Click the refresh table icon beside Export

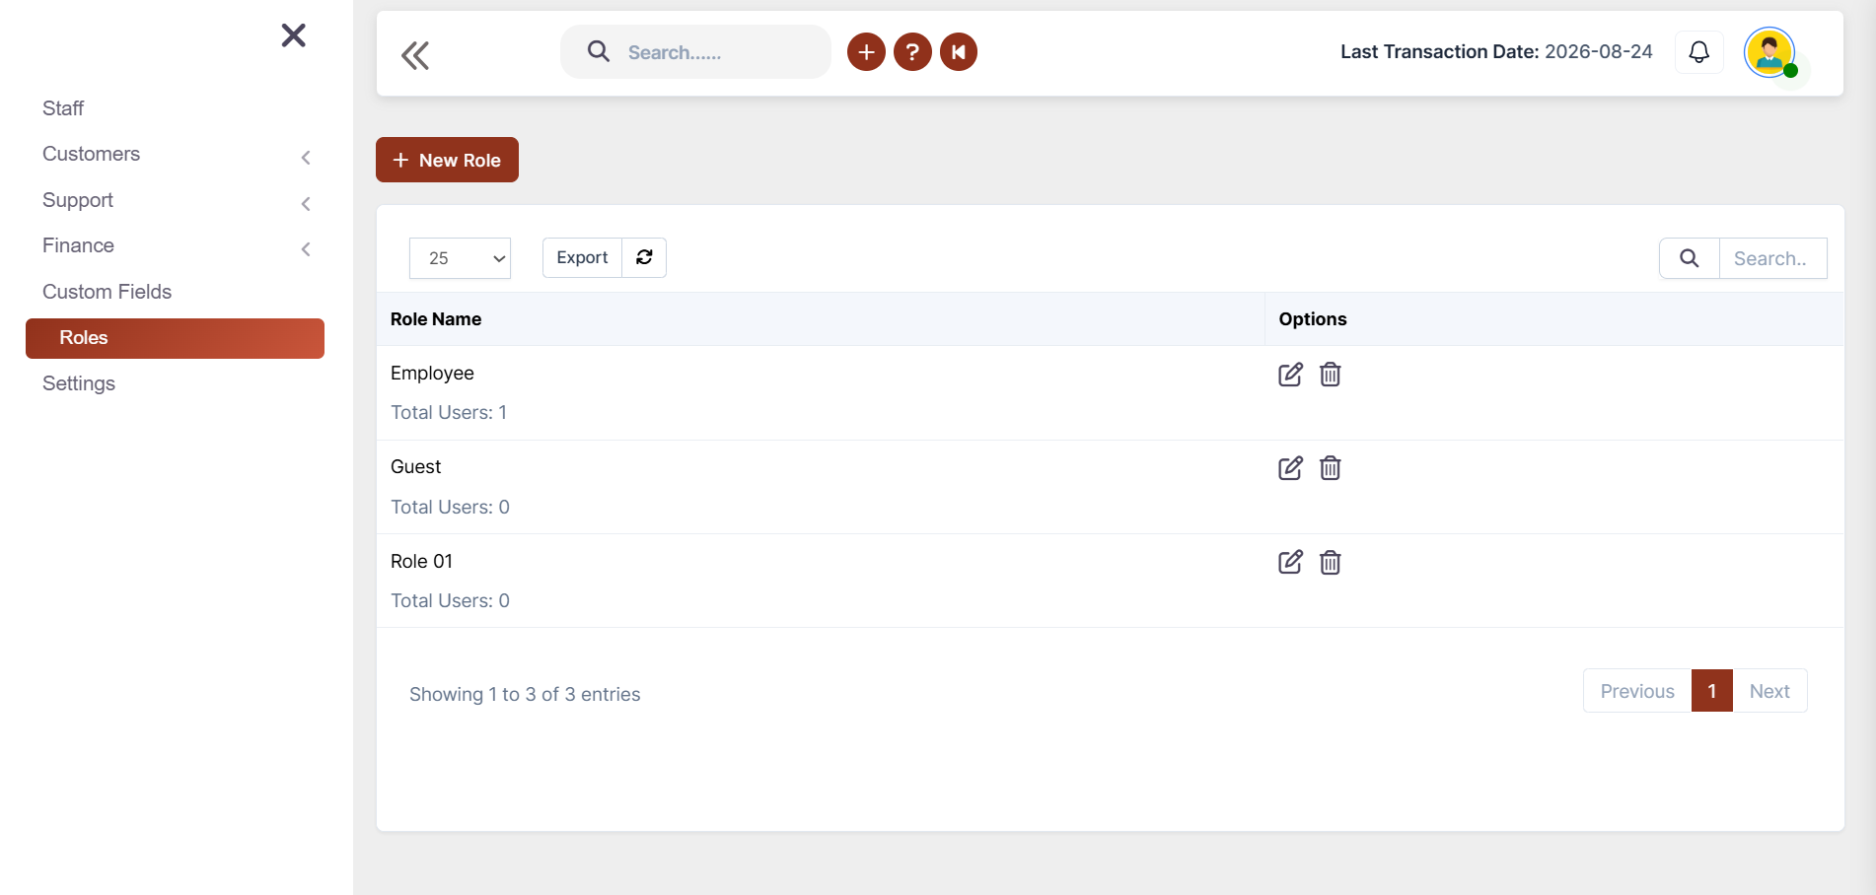tap(644, 257)
